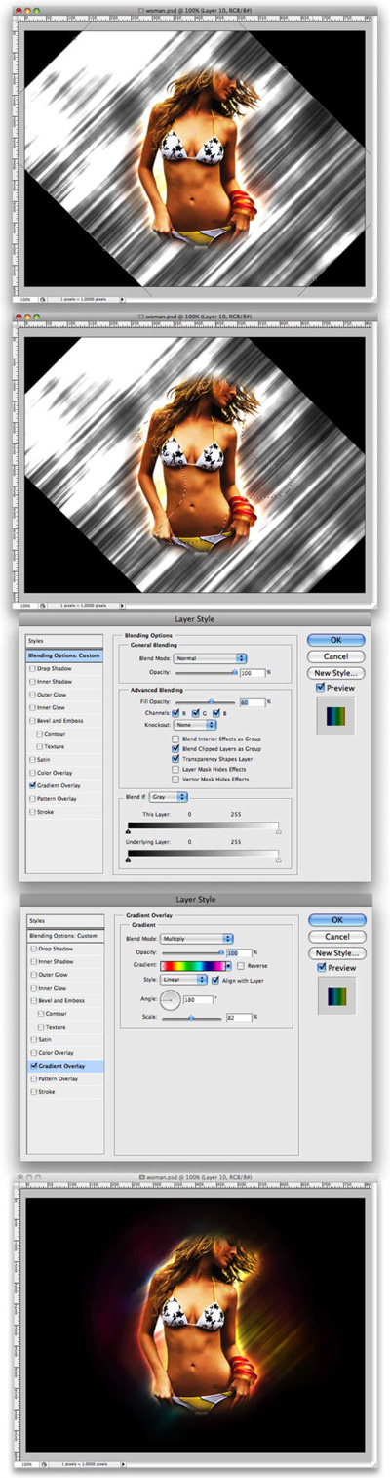Toggle the R channel checkbox
390x1478 pixels.
point(177,713)
